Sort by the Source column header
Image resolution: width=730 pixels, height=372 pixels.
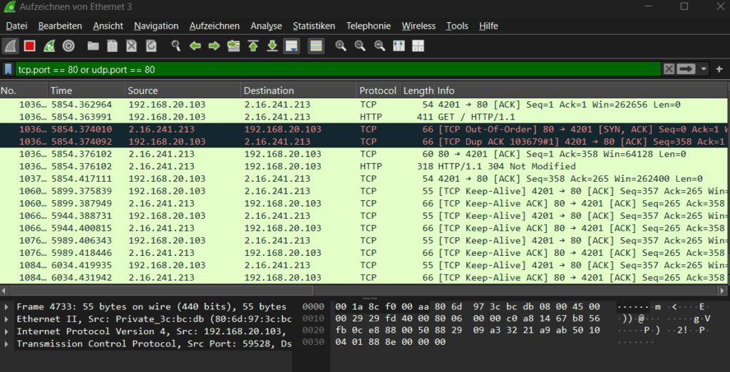point(183,91)
